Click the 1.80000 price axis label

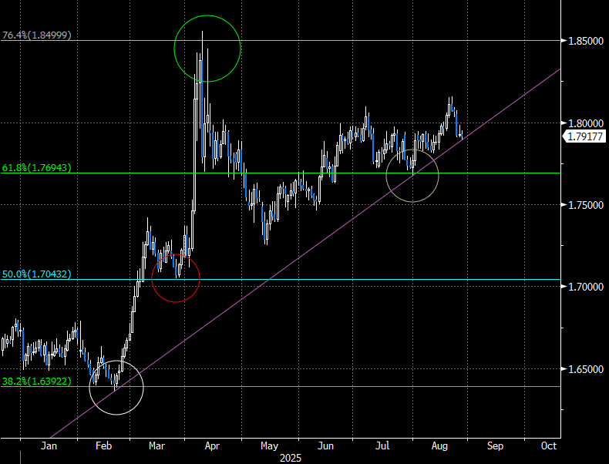[x=586, y=123]
